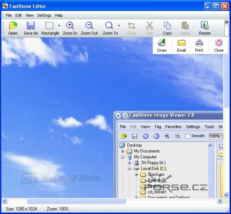Click the horizontal scrollbar thumb

click(76, 201)
